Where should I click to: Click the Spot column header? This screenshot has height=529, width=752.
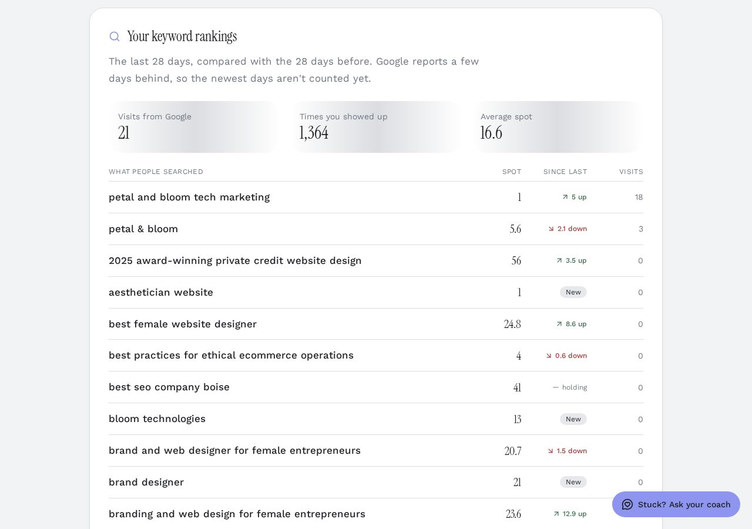(x=512, y=172)
